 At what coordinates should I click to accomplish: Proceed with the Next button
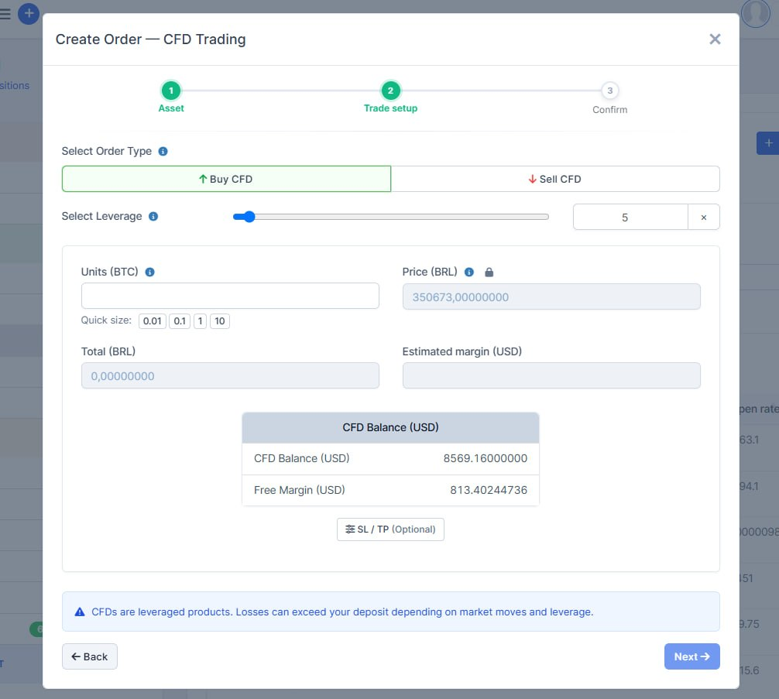pyautogui.click(x=691, y=656)
